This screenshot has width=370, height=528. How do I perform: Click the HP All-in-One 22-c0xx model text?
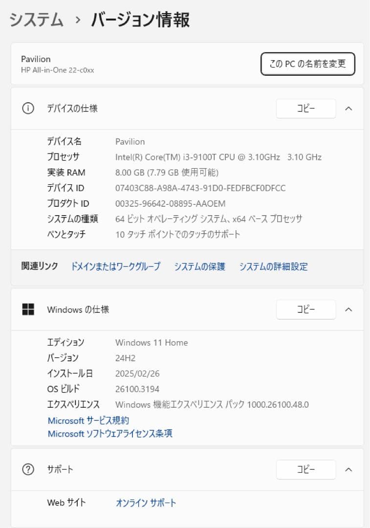point(58,70)
